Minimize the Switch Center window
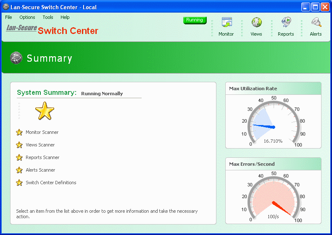The image size is (332, 235). (306, 7)
